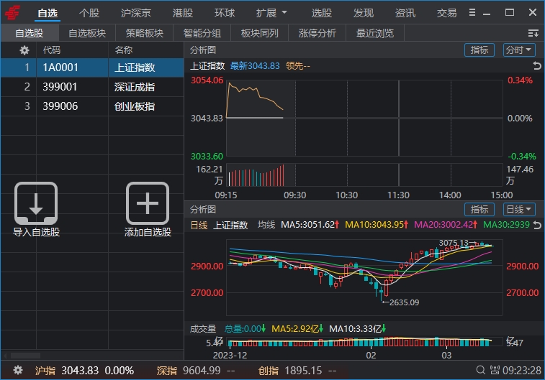Screen dimensions: 545x380
Task: Click the tab list sort icon
Action: [533, 33]
